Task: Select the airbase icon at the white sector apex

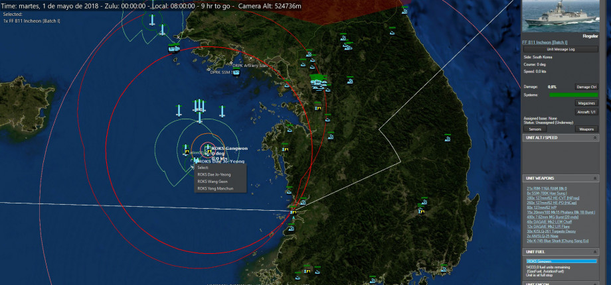Action: point(293,212)
